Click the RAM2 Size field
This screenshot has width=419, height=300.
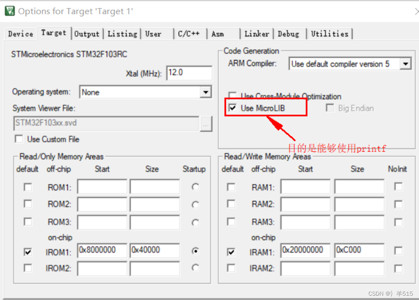pos(360,204)
